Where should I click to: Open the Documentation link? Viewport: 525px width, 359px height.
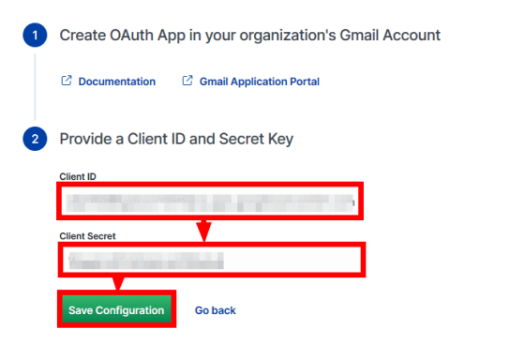[117, 82]
